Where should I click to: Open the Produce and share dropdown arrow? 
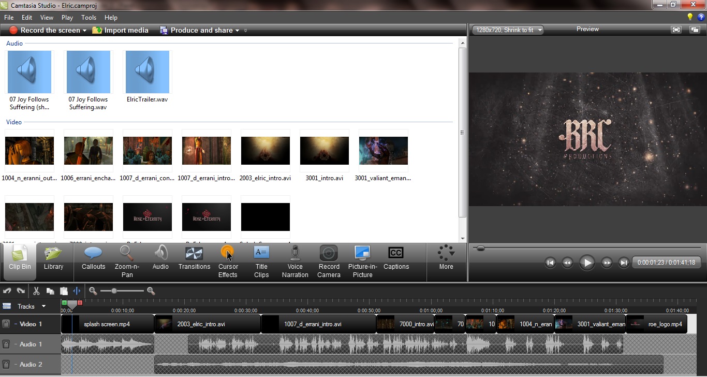[237, 31]
